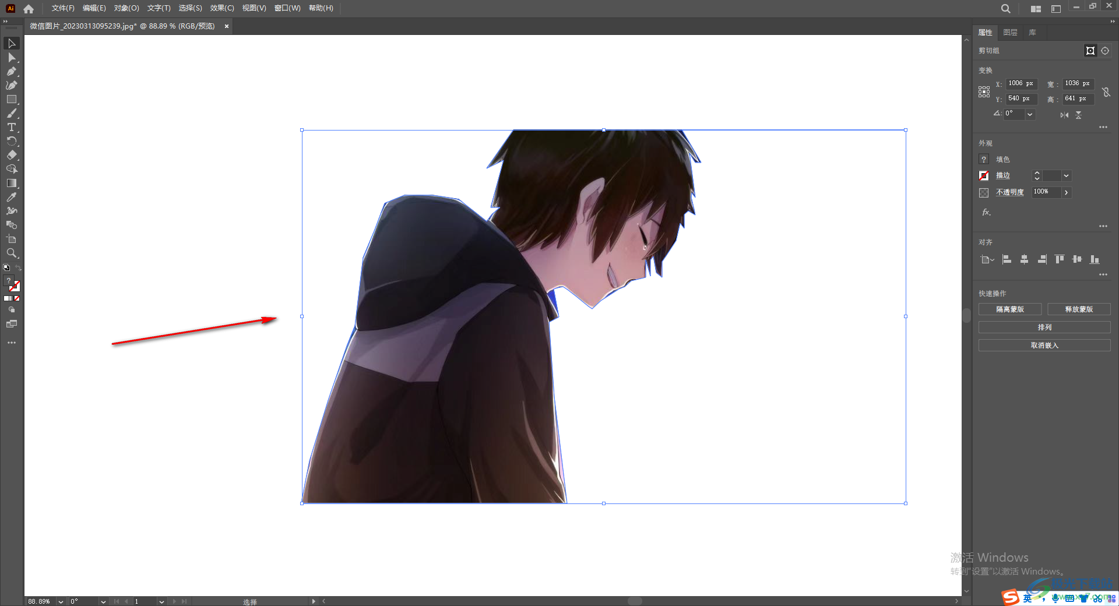Select the Puppet Warp tool
Screen dimensions: 1119x606
tap(11, 212)
